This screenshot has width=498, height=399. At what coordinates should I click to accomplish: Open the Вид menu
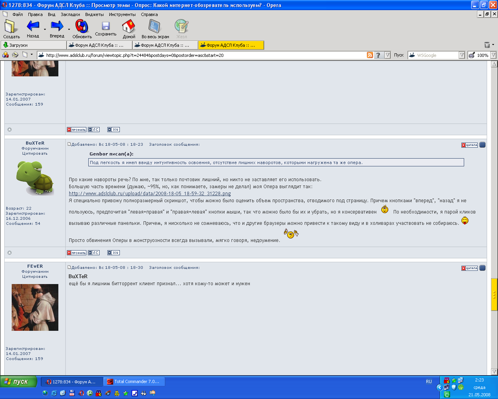[x=52, y=14]
